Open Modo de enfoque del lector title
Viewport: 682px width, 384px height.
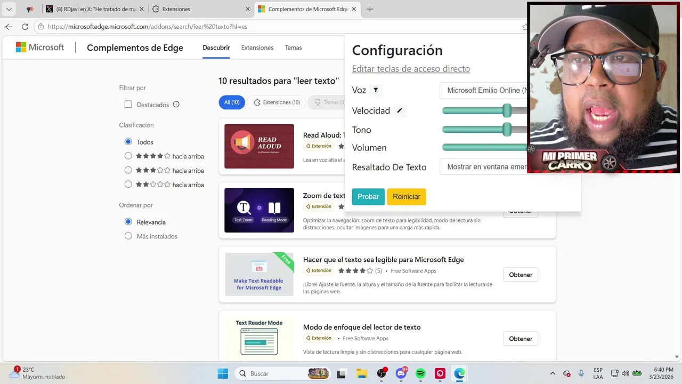click(x=362, y=327)
